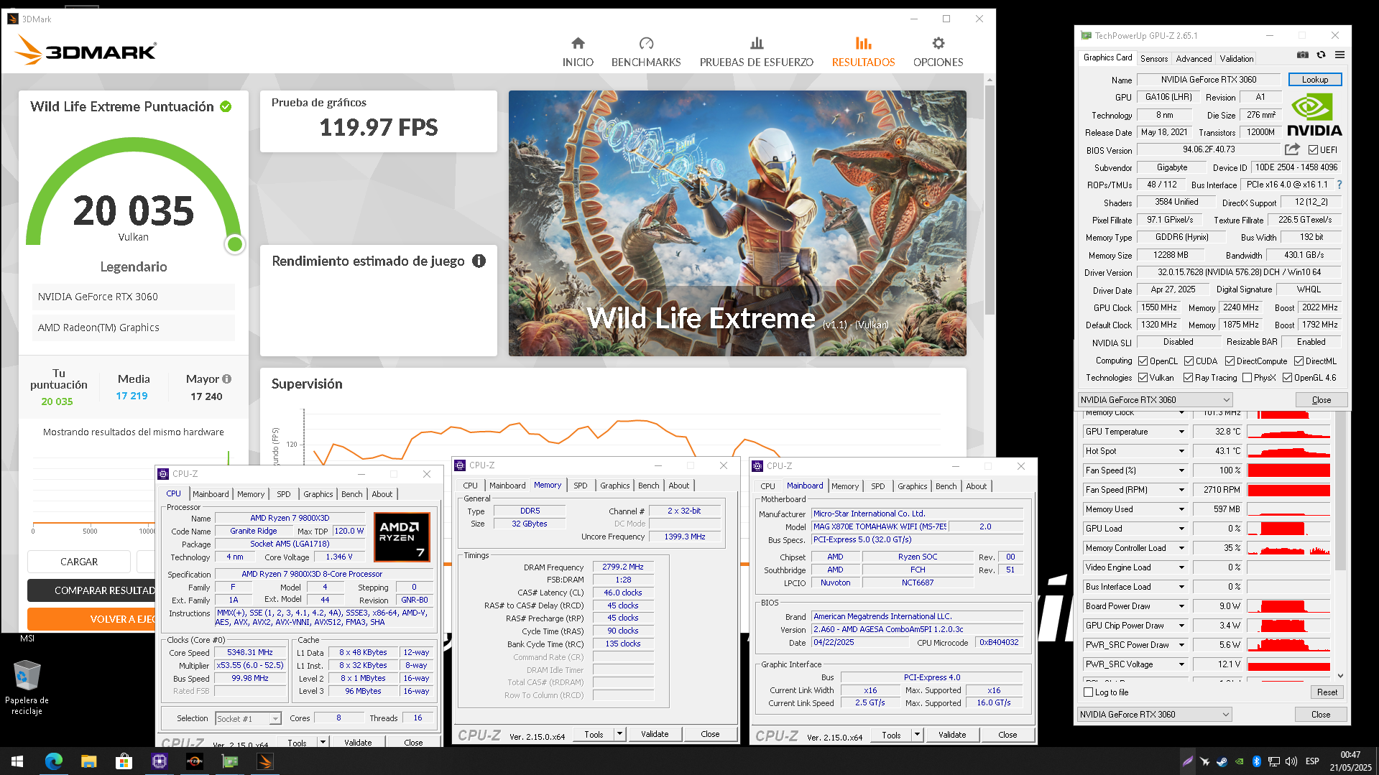1379x775 pixels.
Task: Enable Log to file checkbox
Action: 1088,692
